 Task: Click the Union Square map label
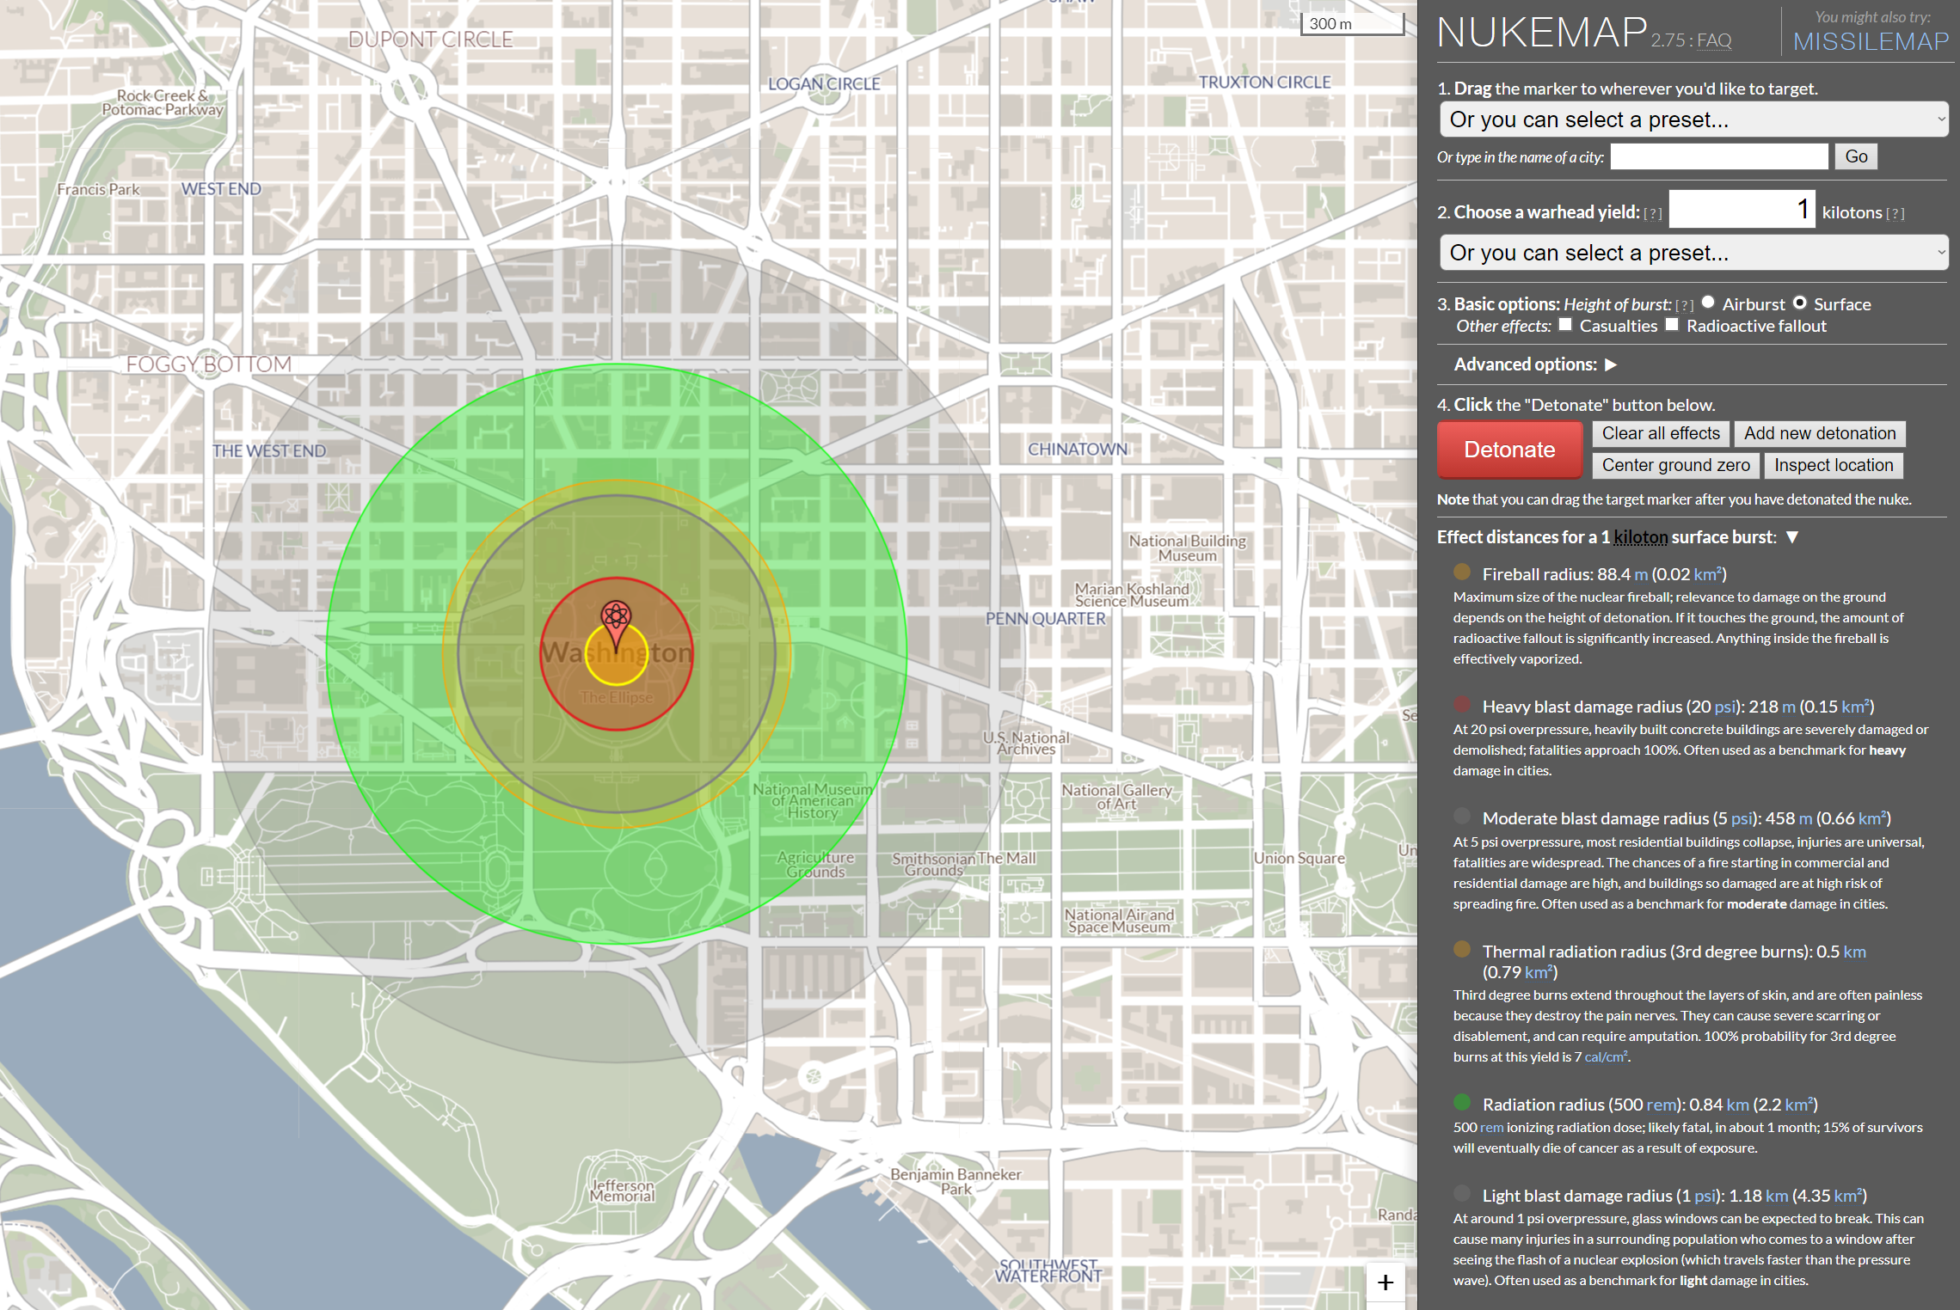(x=1299, y=858)
